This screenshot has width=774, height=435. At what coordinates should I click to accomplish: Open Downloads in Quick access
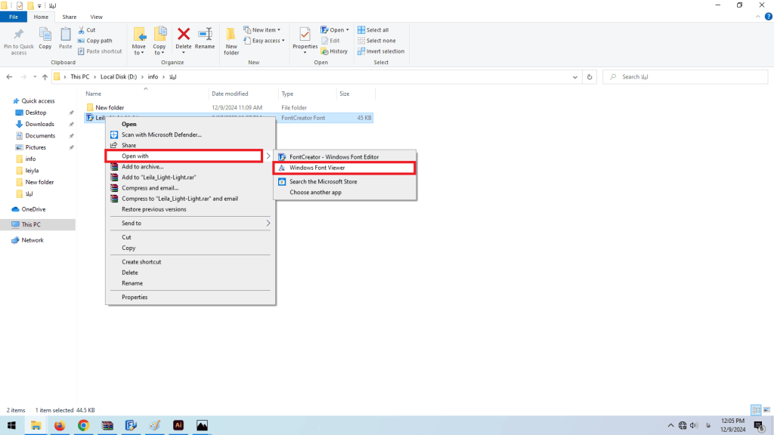point(39,124)
